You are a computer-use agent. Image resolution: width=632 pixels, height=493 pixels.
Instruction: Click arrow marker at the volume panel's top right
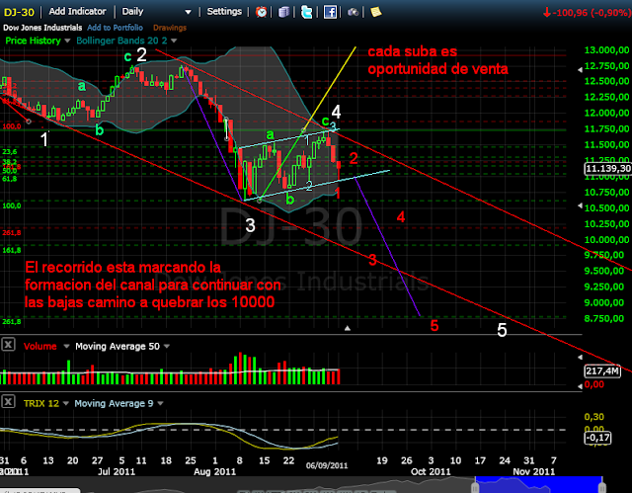580,357
